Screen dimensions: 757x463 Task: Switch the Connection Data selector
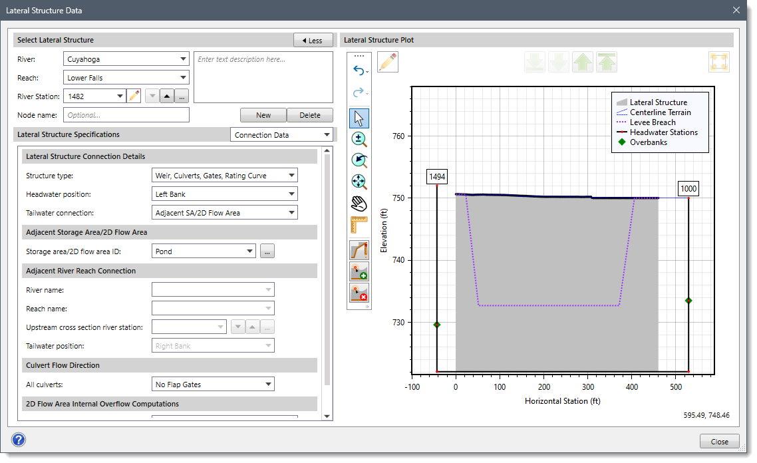click(281, 134)
